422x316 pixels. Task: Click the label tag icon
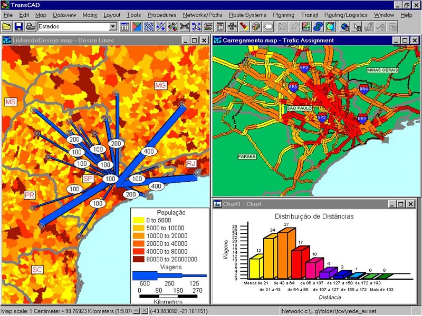pos(268,27)
